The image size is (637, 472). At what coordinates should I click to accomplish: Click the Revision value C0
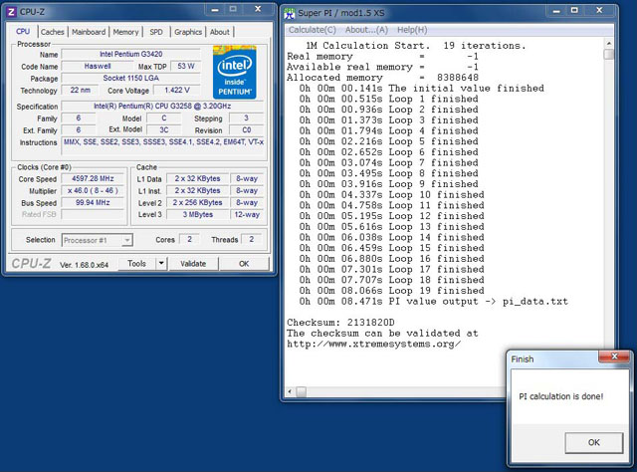(x=246, y=129)
